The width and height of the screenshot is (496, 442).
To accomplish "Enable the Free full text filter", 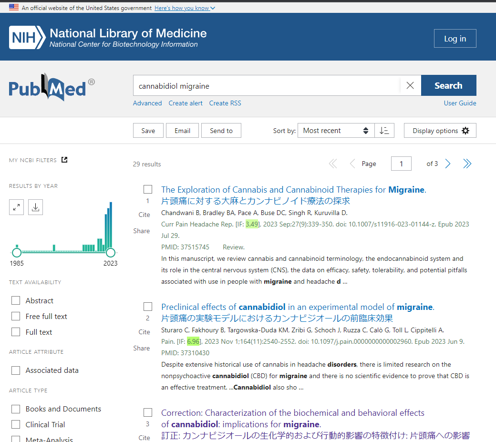I will pos(15,316).
